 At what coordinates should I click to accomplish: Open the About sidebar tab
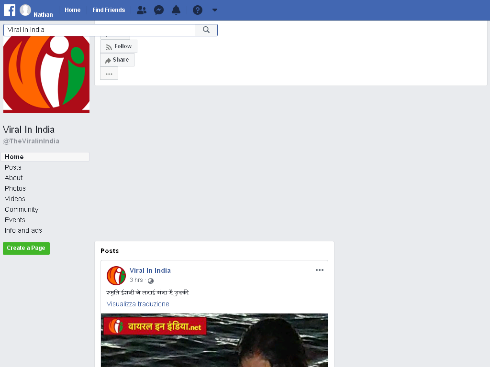[x=13, y=178]
